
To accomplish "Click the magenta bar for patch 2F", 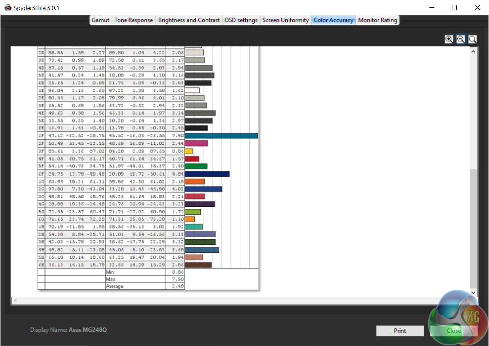I will click(x=196, y=143).
